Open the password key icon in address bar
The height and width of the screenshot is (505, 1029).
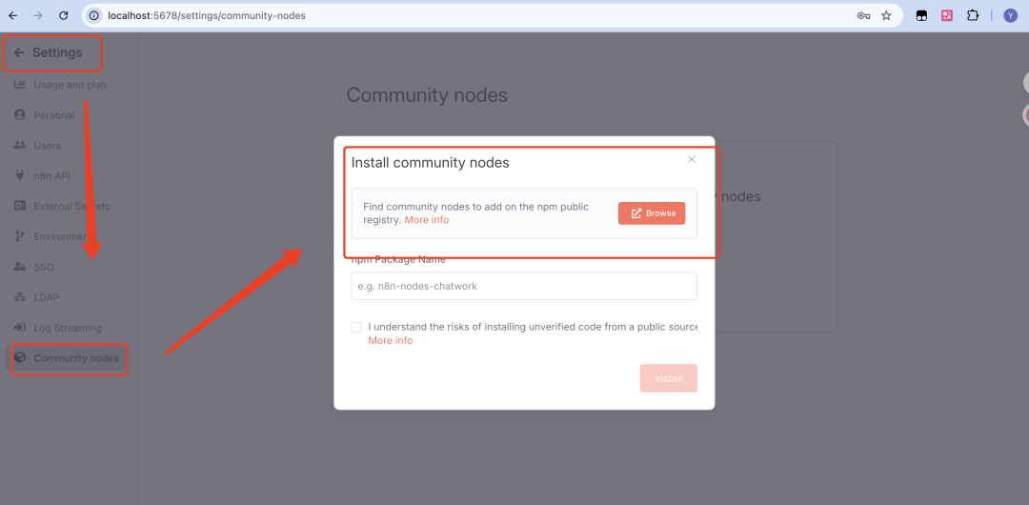click(x=863, y=15)
